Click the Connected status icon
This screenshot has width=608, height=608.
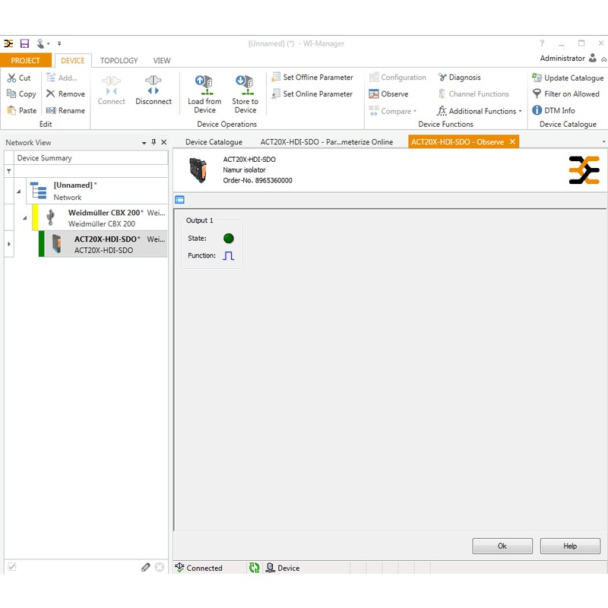pos(179,568)
